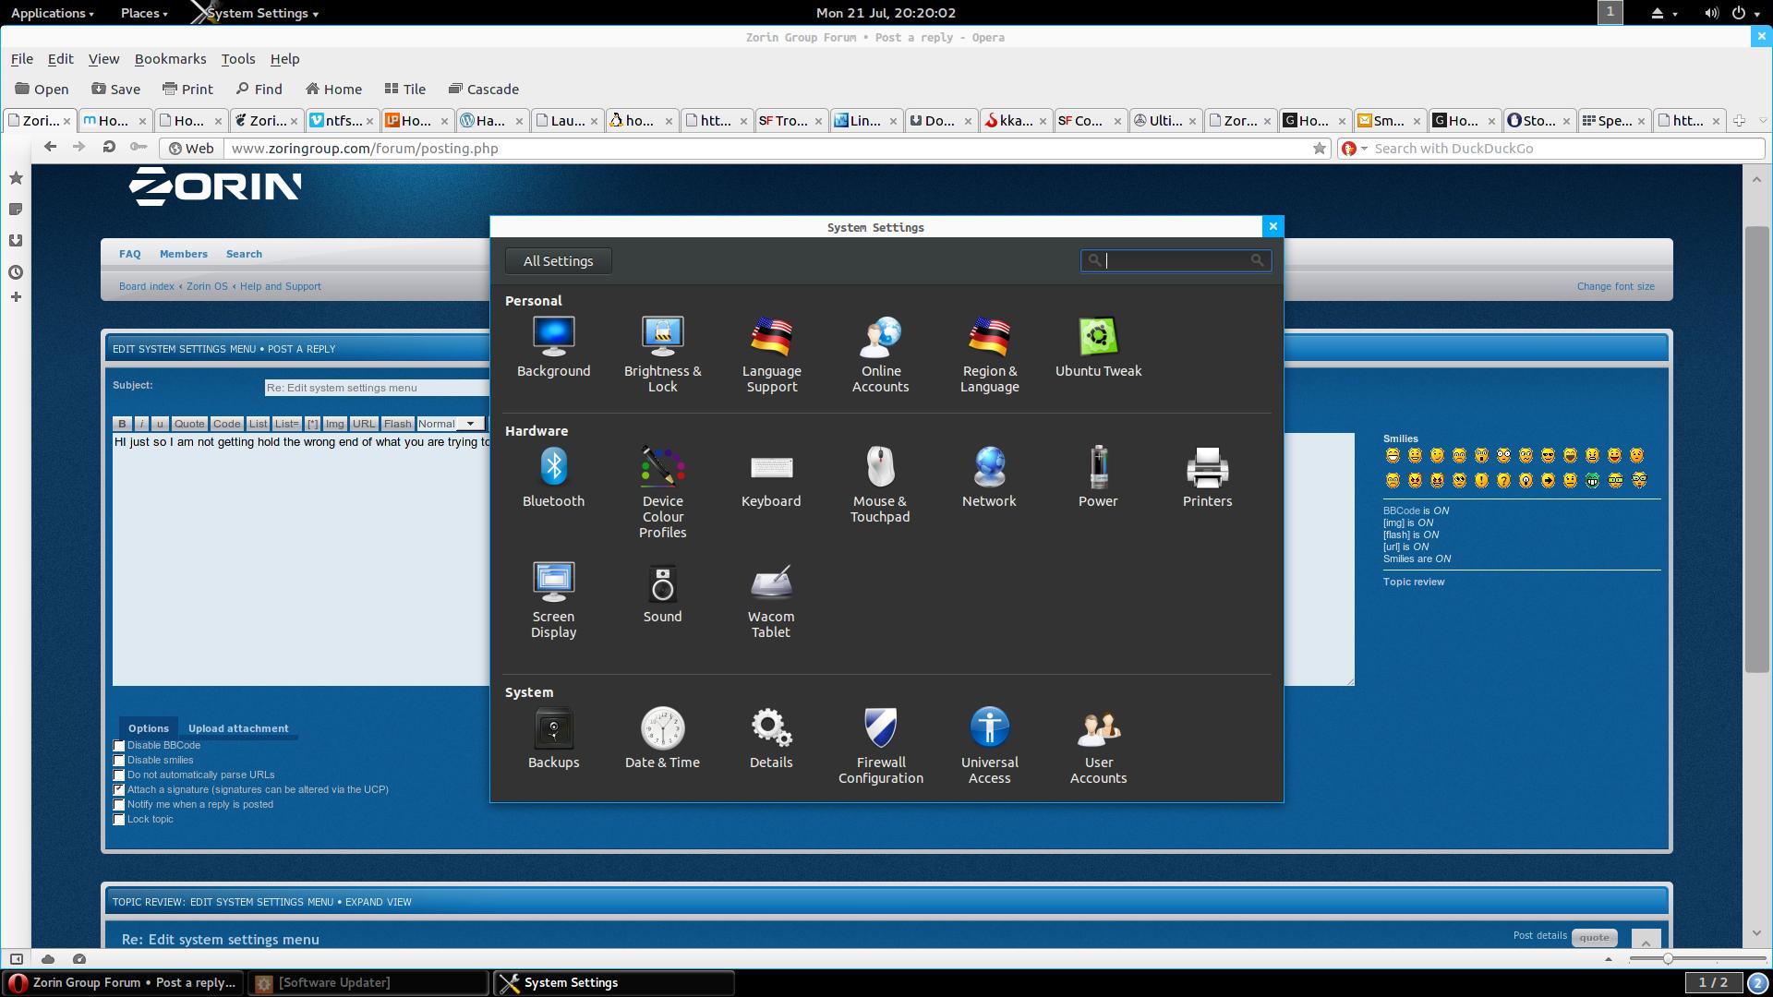This screenshot has height=997, width=1773.
Task: Open FAQ link on forum
Action: pos(129,254)
